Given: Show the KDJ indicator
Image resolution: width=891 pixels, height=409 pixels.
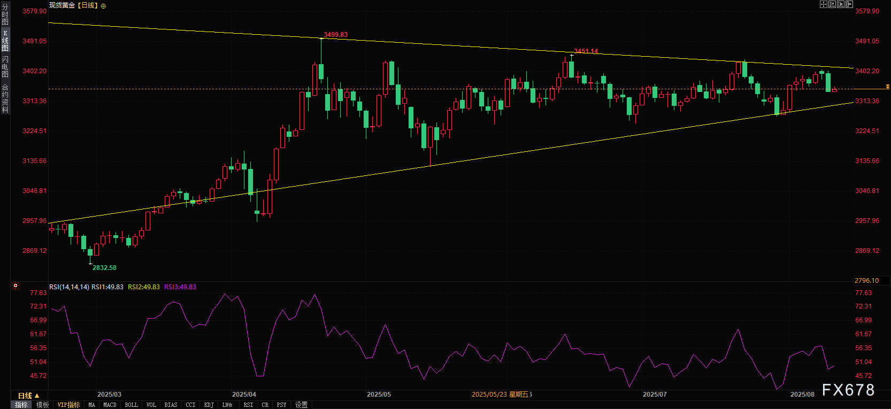Looking at the screenshot, I should (x=209, y=405).
